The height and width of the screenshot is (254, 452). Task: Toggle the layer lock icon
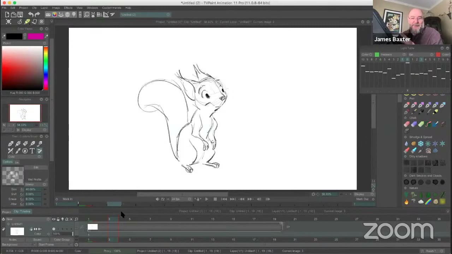(x=58, y=219)
